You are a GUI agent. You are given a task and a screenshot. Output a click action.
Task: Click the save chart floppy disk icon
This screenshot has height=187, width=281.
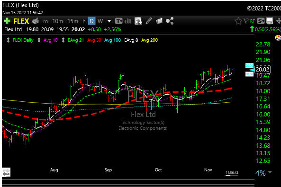tap(270, 21)
